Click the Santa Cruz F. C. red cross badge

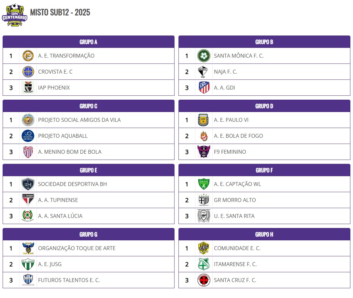click(204, 280)
